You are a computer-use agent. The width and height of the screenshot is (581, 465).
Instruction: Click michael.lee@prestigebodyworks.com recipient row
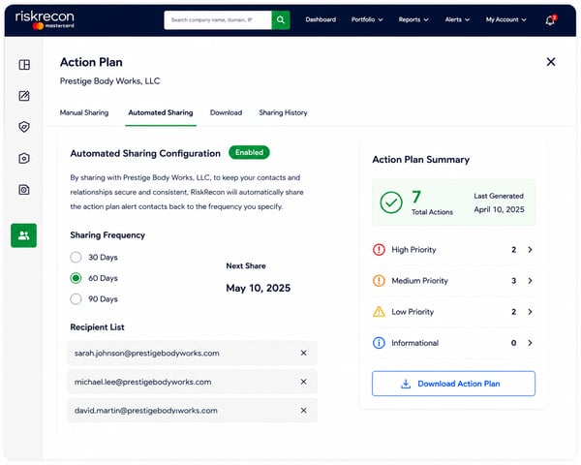192,382
